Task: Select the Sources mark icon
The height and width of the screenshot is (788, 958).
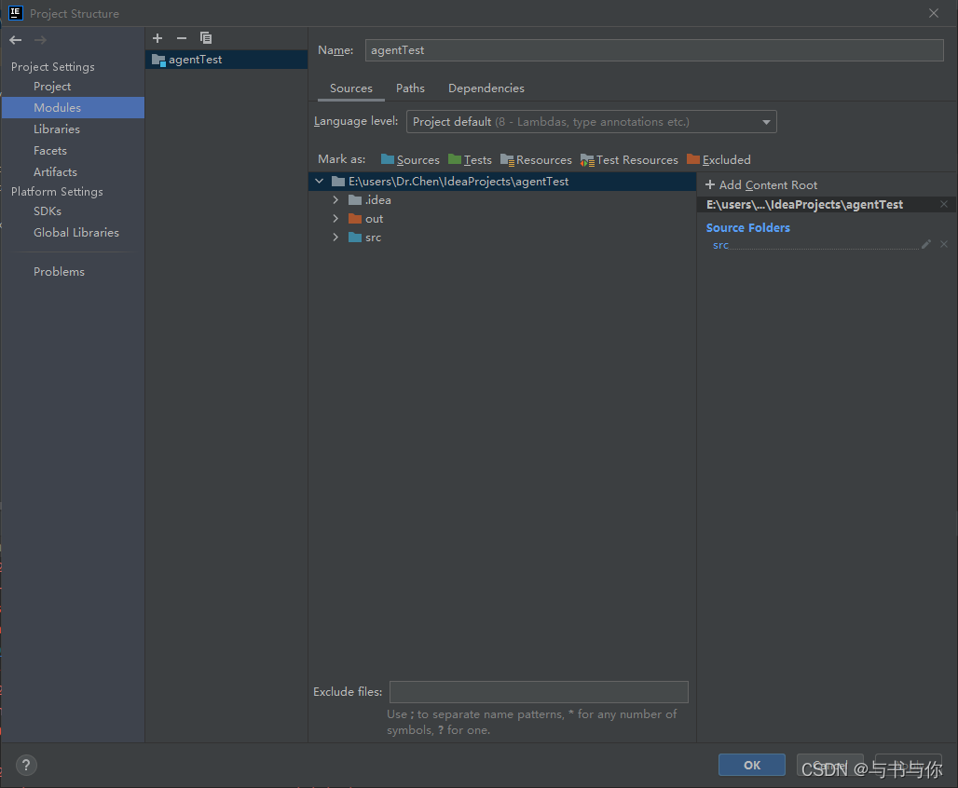Action: tap(386, 159)
